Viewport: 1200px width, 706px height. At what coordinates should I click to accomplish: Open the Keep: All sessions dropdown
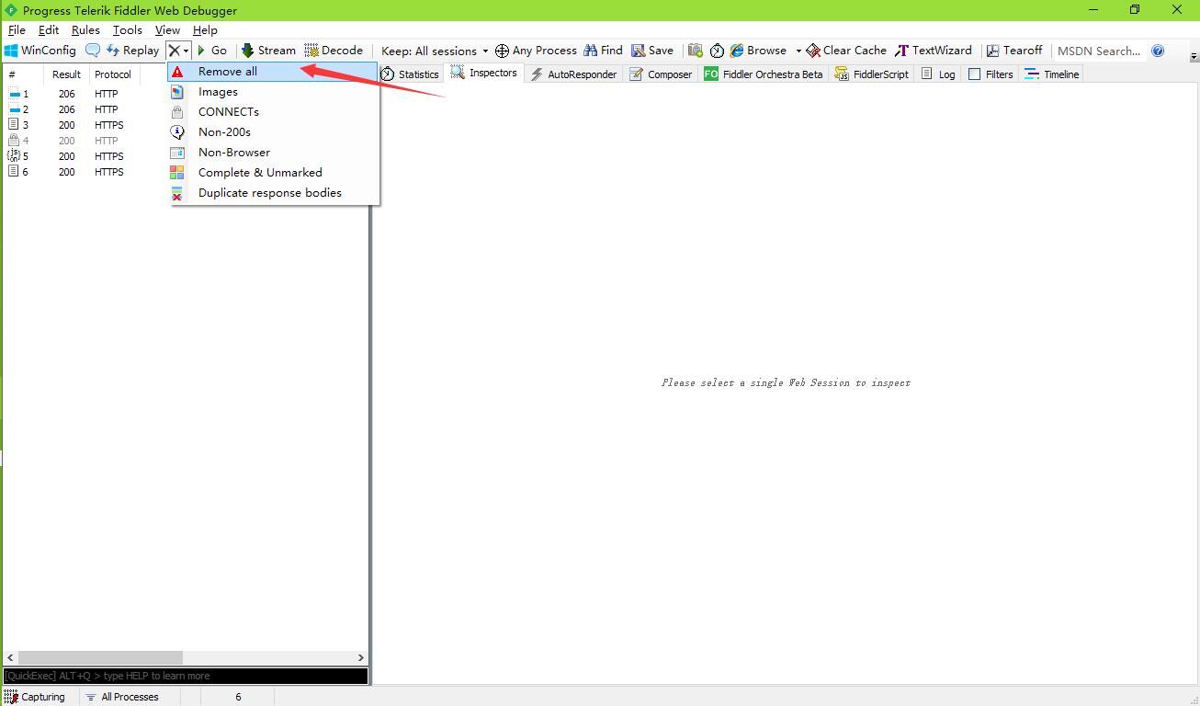[x=435, y=51]
